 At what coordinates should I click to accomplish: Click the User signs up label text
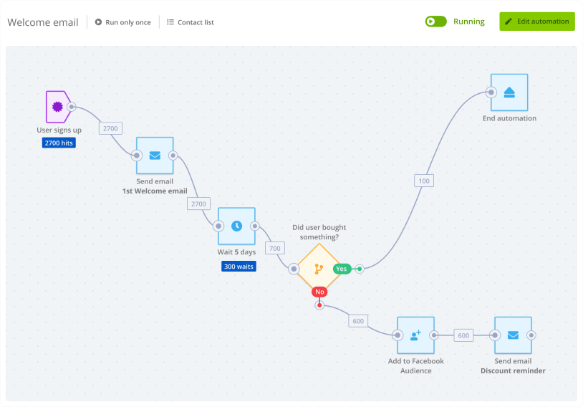[x=59, y=130]
